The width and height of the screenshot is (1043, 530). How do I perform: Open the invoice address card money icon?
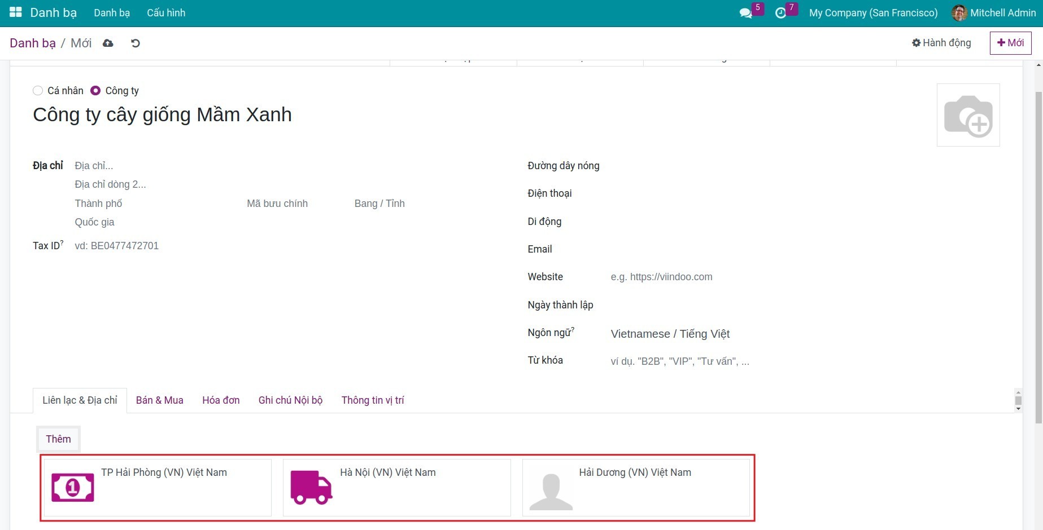tap(73, 487)
